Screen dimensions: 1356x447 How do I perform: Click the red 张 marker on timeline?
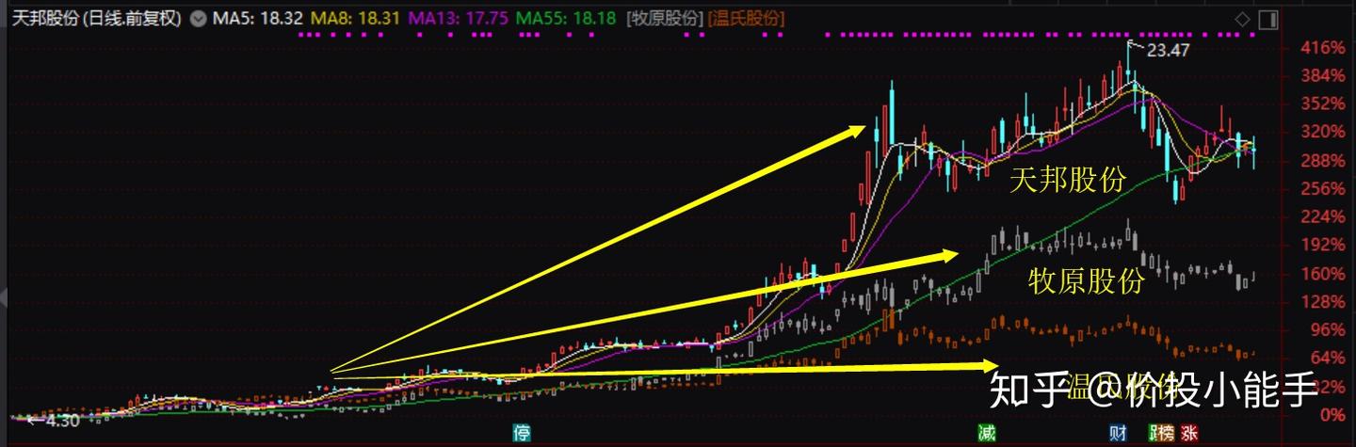(1189, 433)
